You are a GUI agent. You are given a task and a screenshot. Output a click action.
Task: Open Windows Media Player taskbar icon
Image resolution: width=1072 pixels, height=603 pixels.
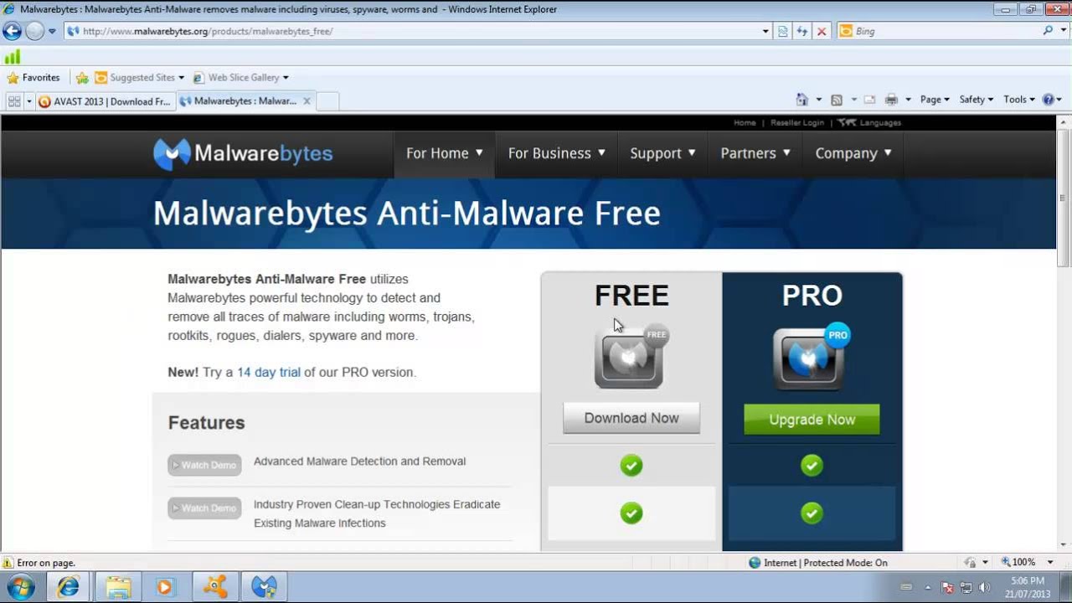165,587
